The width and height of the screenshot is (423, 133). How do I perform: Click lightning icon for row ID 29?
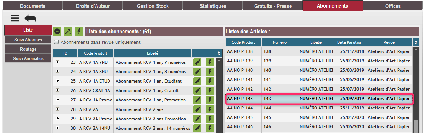210,119
